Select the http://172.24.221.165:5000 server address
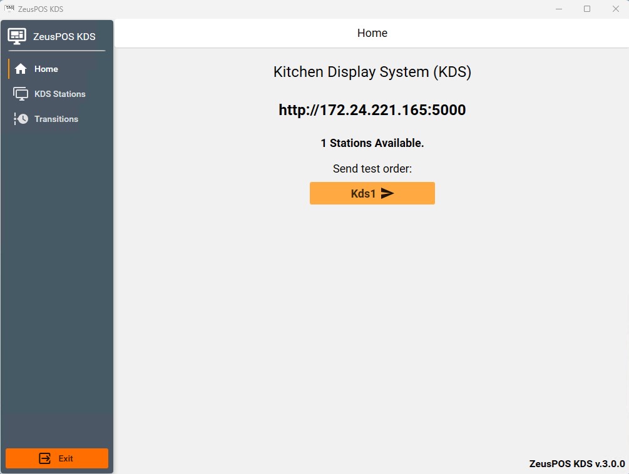The image size is (629, 474). (x=372, y=110)
